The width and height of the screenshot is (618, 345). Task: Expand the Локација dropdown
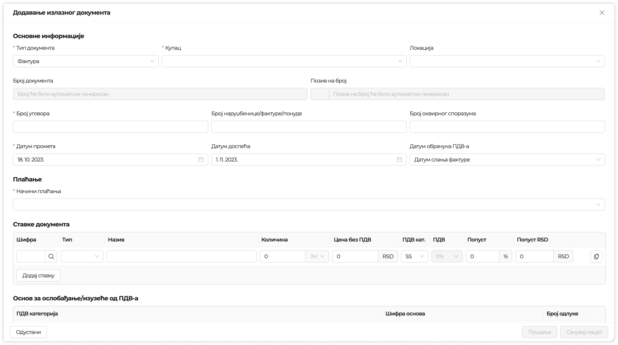(507, 61)
